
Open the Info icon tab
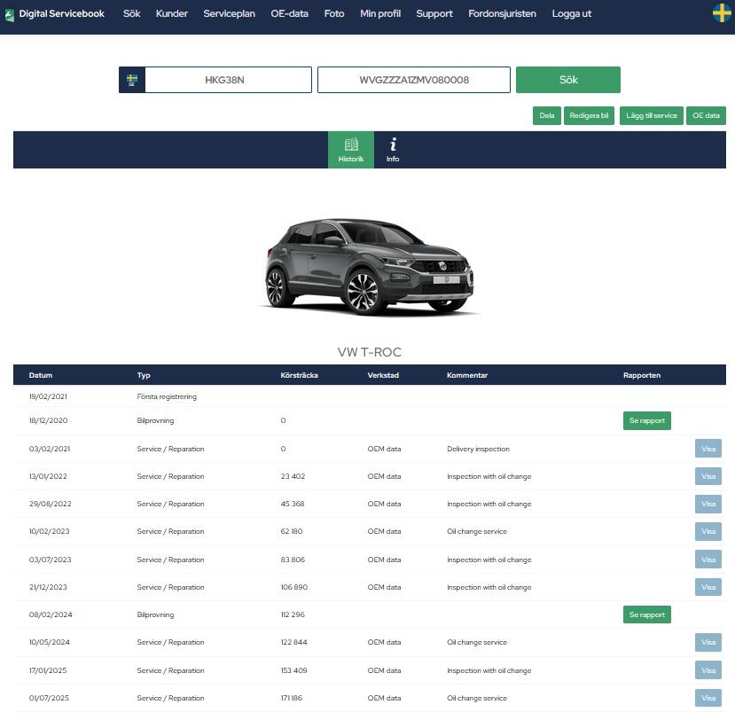(x=393, y=149)
